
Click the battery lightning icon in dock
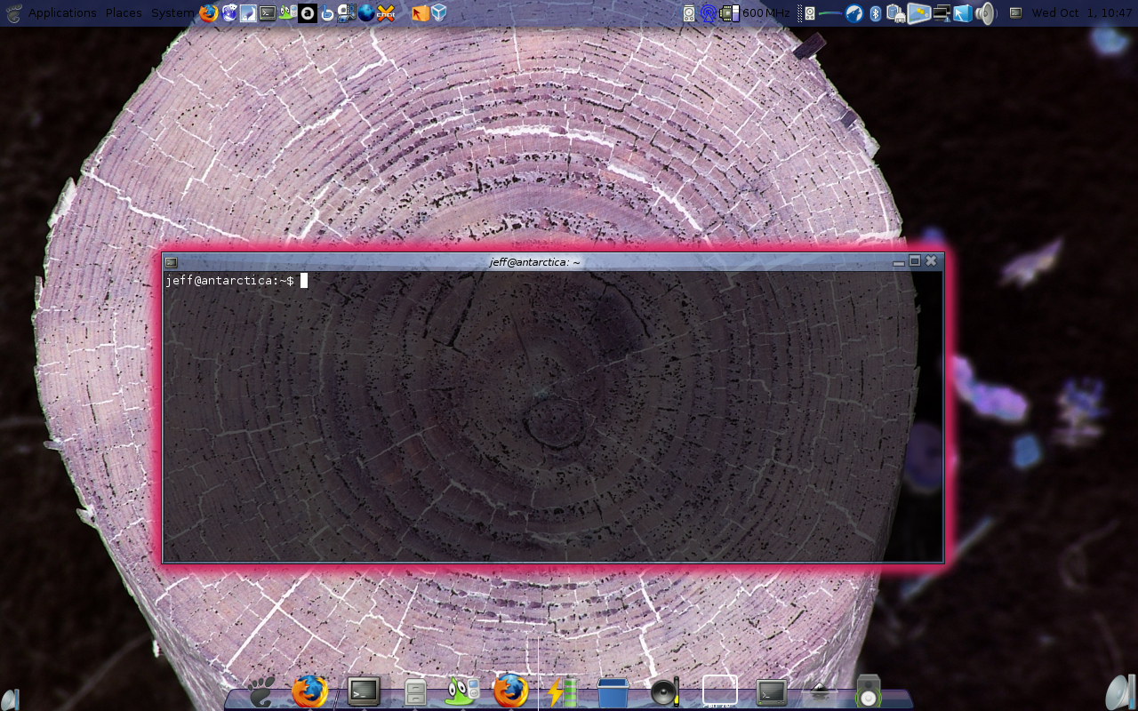pos(562,691)
